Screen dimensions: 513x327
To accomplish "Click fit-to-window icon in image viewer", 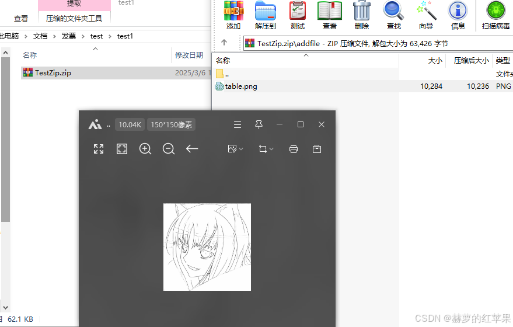I will 122,149.
